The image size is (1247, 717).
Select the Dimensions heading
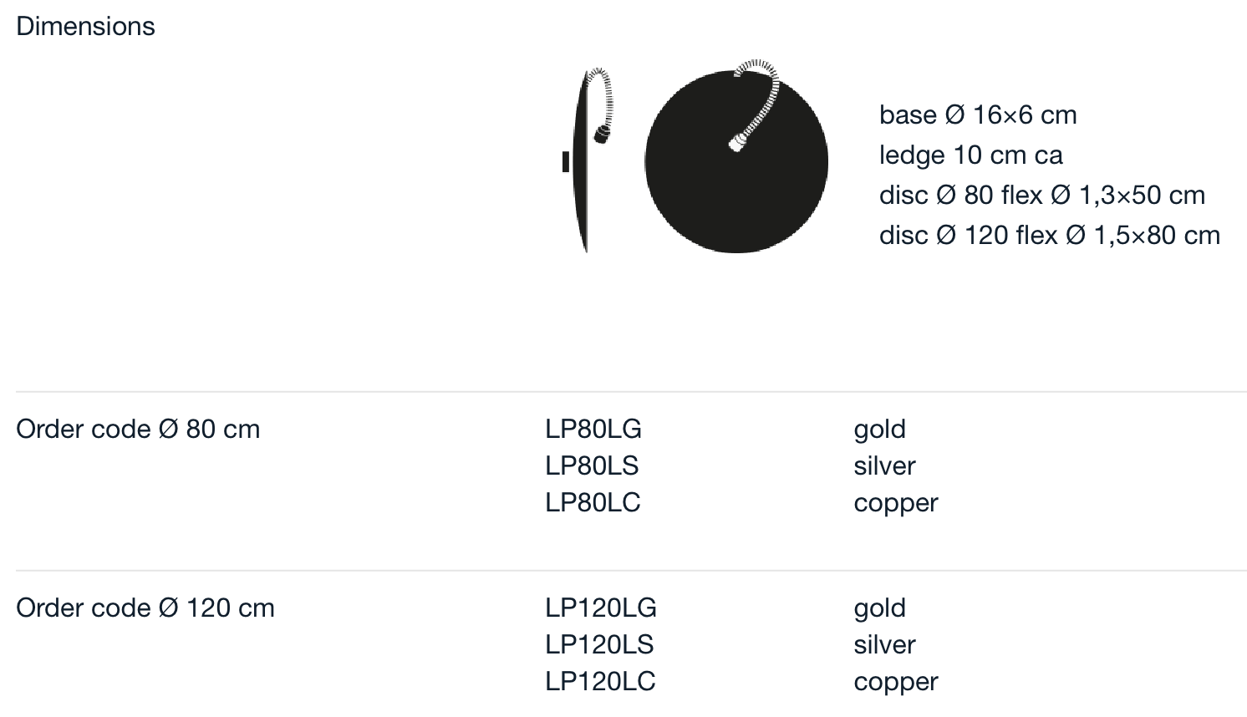[x=85, y=26]
